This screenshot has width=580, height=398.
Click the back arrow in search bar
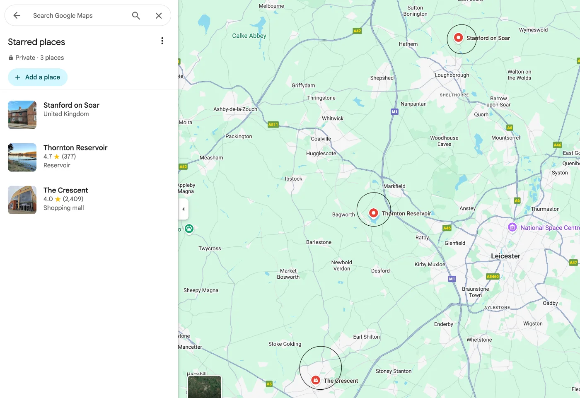tap(17, 16)
